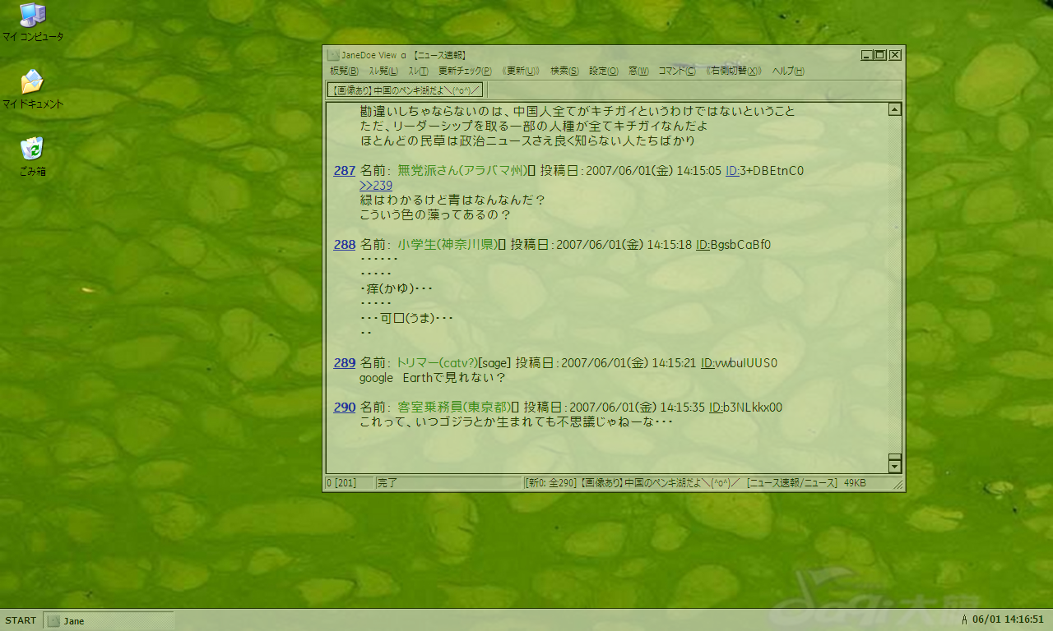Click the 《更新(U)》 menu item

pos(521,71)
